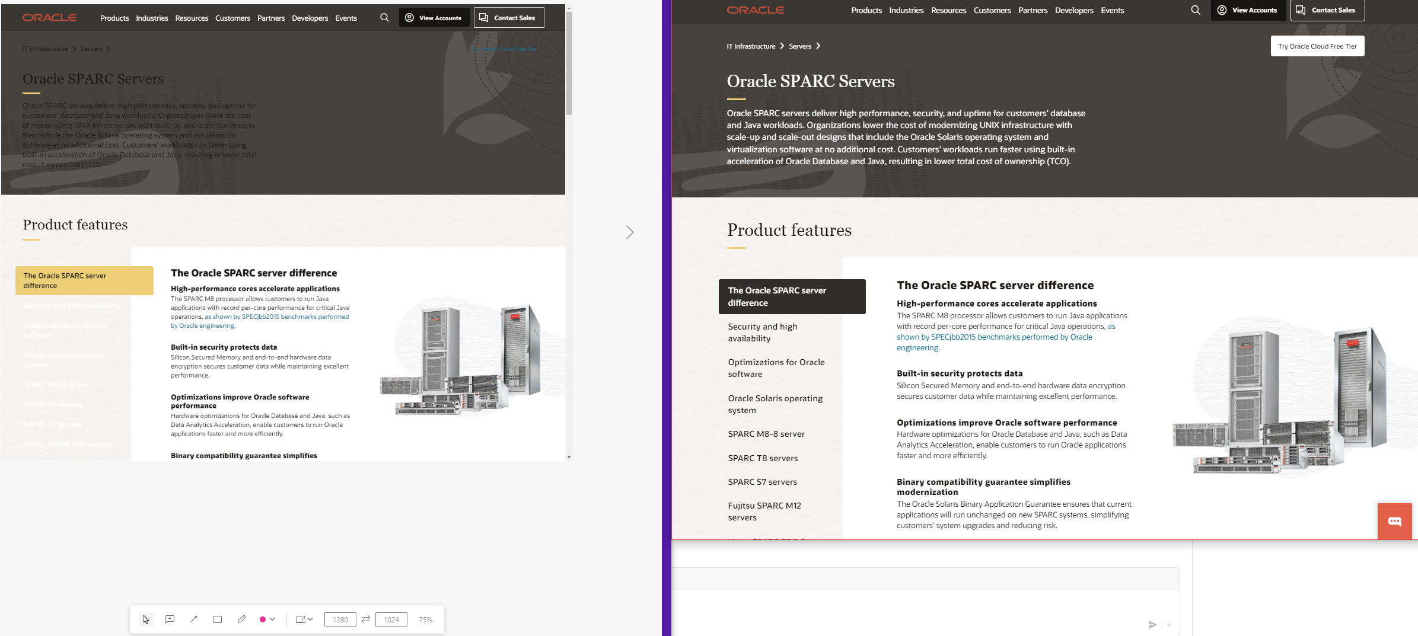Expand the send options dropdown arrow
This screenshot has width=1418, height=636.
(x=1169, y=625)
